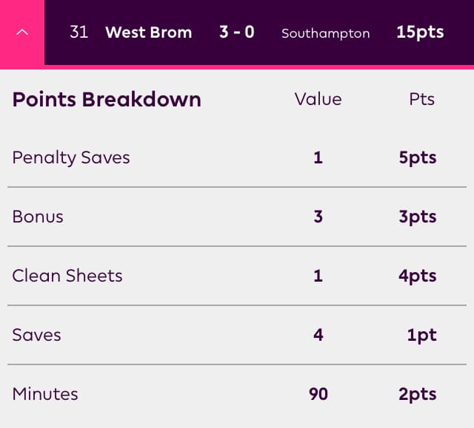Click the 3pts Bonus points value

[418, 217]
